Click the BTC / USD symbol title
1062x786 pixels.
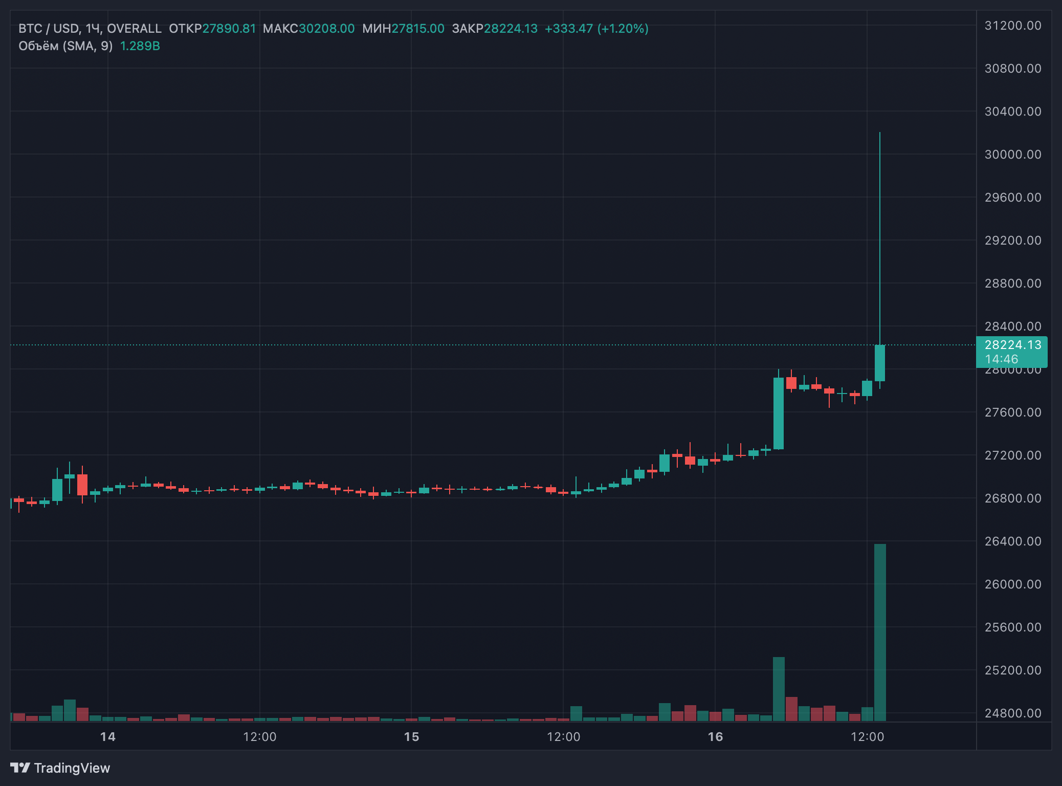tap(49, 29)
